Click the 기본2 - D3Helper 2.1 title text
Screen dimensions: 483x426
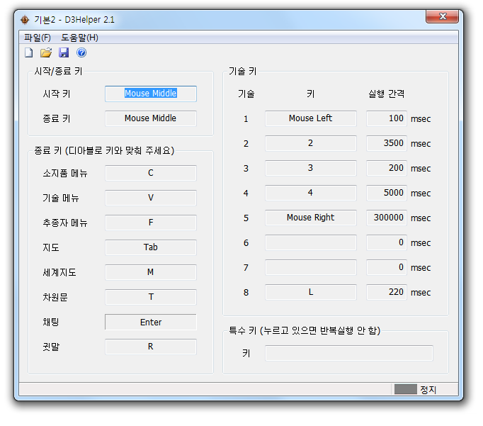[74, 20]
